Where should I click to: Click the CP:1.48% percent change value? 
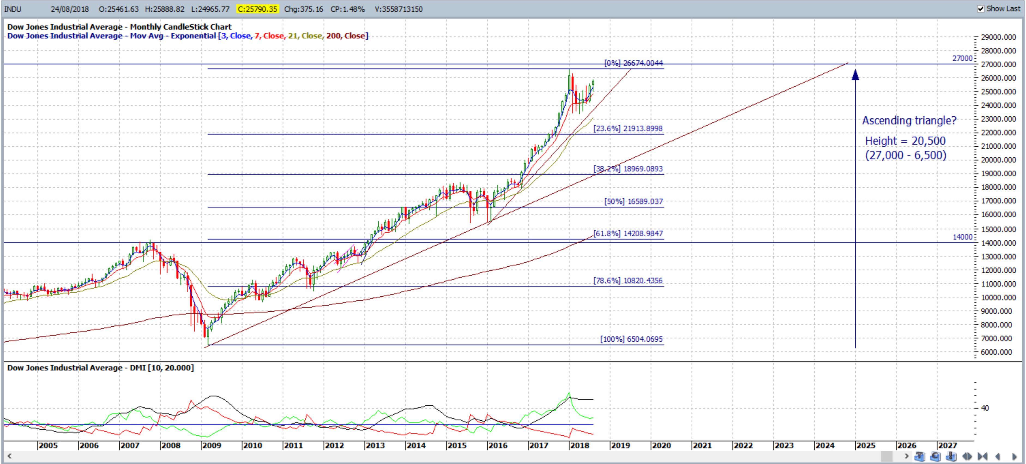pos(347,9)
